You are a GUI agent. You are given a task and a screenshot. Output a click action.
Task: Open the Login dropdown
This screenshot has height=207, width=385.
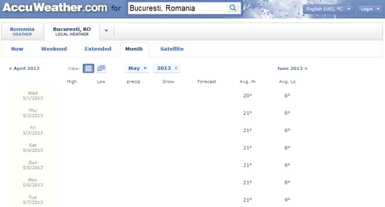coord(370,9)
